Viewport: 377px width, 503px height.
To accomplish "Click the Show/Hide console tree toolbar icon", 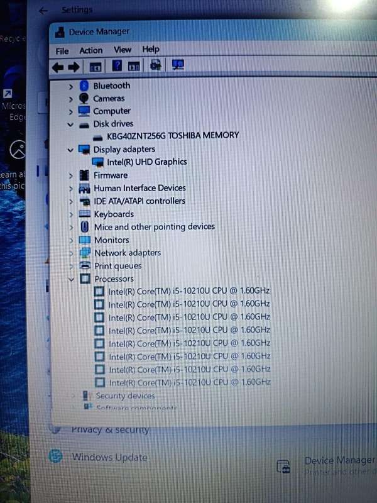I will point(96,67).
